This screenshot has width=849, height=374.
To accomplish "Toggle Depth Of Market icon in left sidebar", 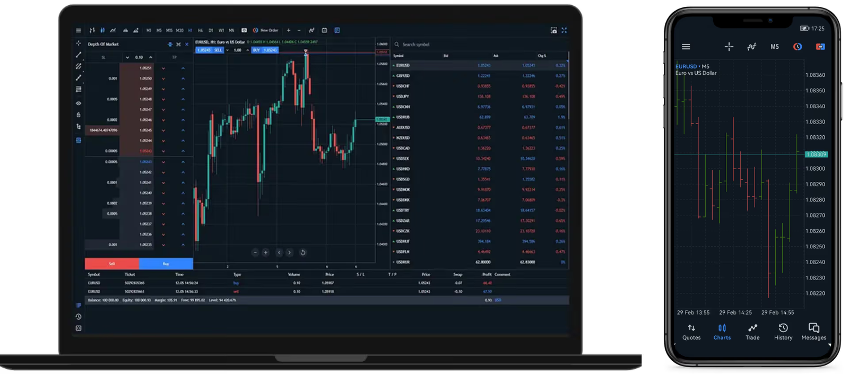I will tap(79, 141).
